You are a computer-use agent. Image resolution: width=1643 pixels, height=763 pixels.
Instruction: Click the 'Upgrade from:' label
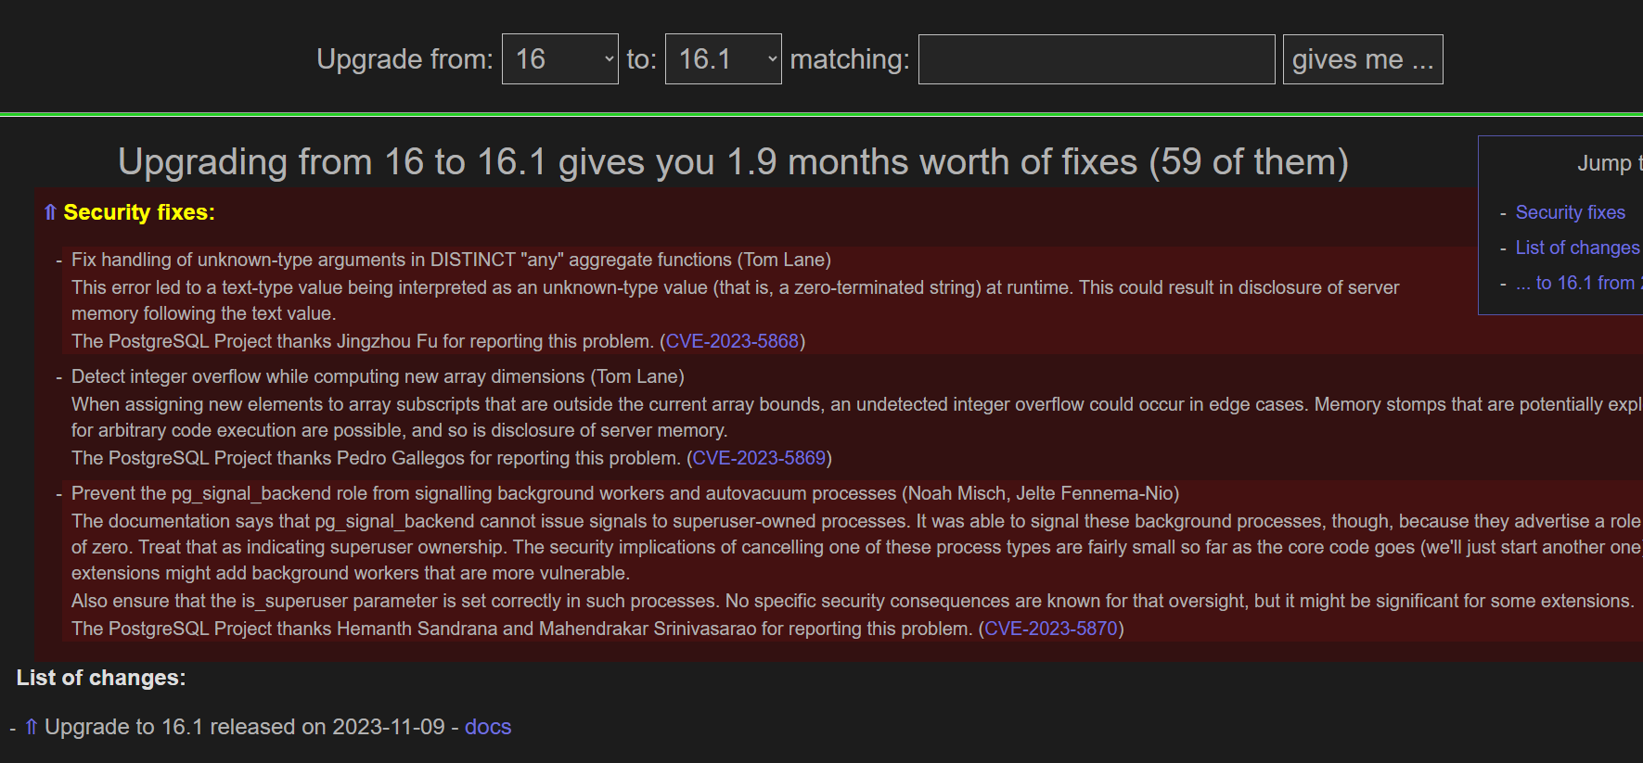pyautogui.click(x=404, y=59)
